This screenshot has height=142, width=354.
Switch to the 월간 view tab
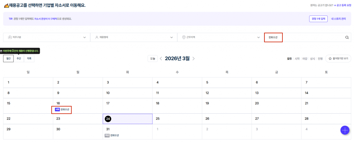(8, 59)
